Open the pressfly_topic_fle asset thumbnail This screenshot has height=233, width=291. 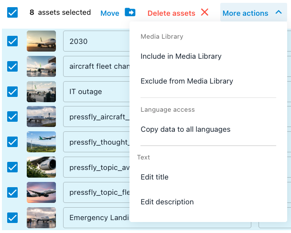41,192
